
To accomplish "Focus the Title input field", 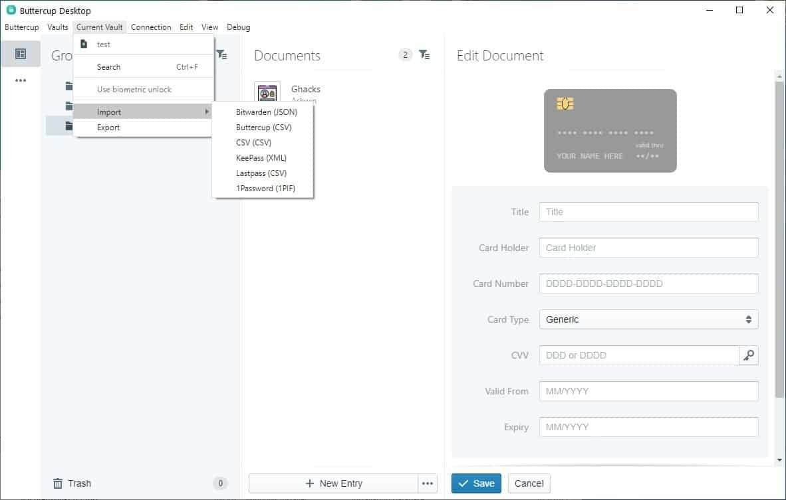I will pyautogui.click(x=648, y=212).
